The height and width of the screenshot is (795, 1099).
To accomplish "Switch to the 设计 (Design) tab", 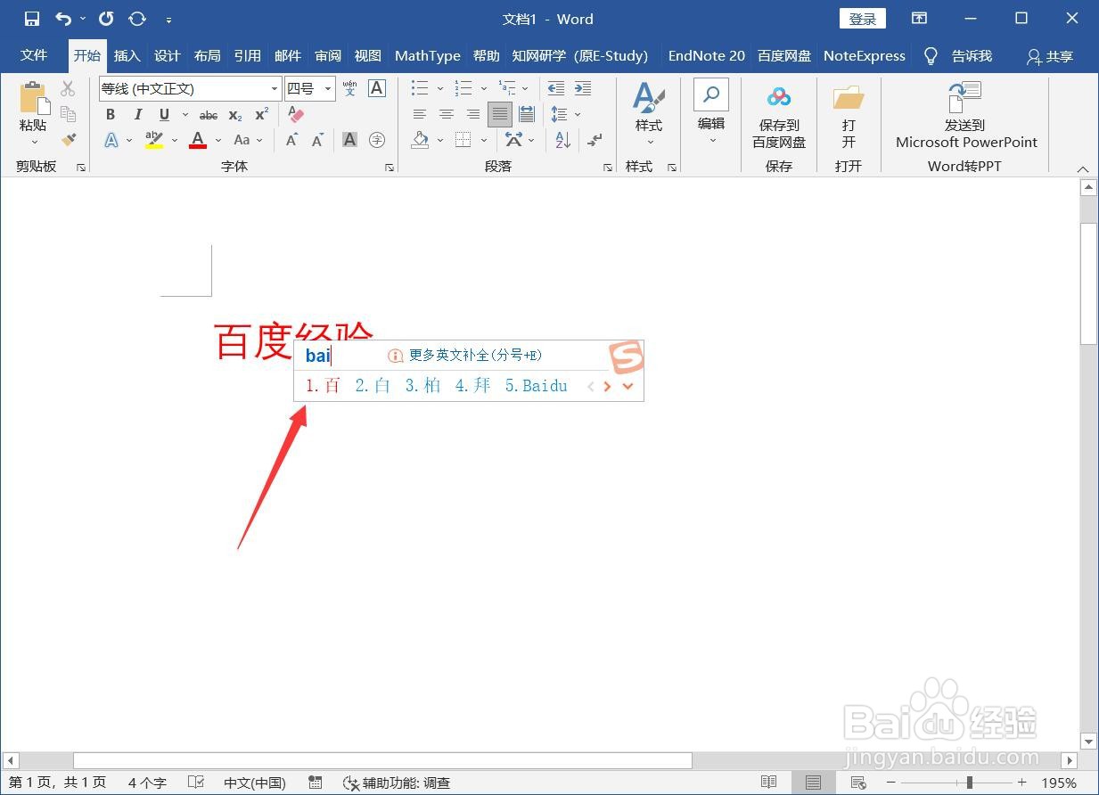I will (x=168, y=55).
